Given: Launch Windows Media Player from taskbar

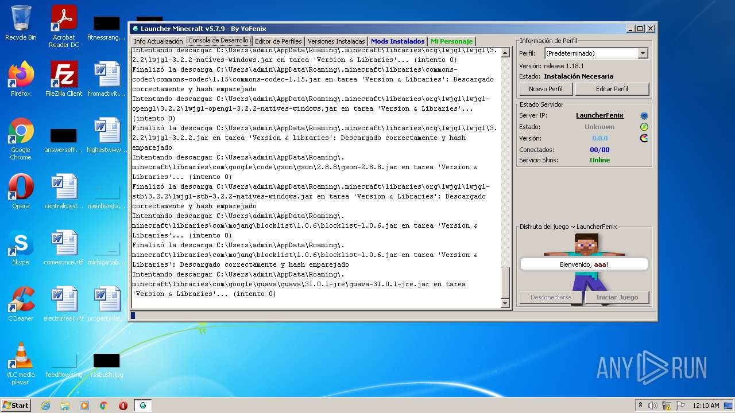Looking at the screenshot, I should click(84, 406).
